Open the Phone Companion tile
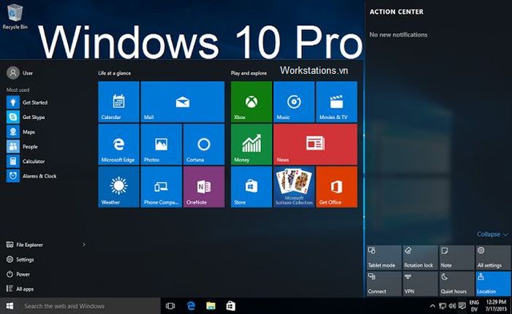This screenshot has height=314, width=512. (161, 187)
